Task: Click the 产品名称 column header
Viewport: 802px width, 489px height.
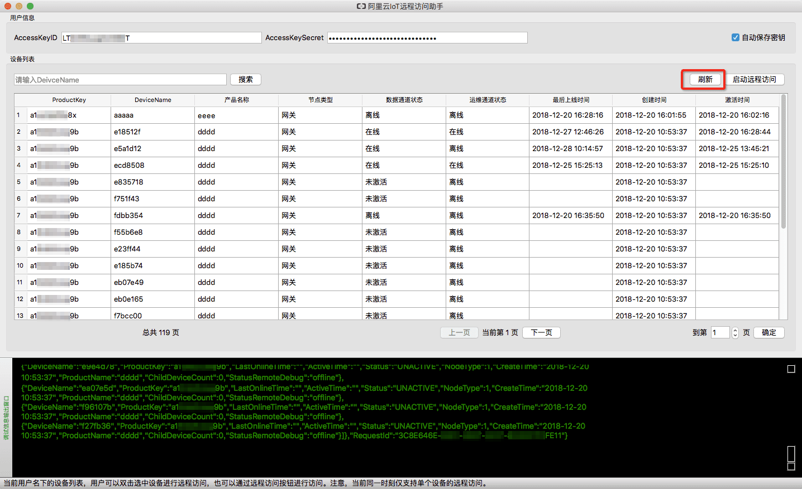Action: 237,100
